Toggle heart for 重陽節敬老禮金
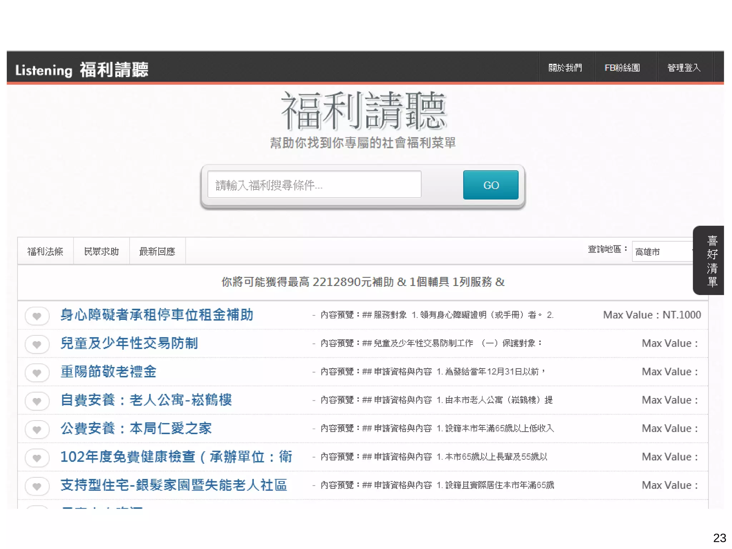This screenshot has width=732, height=549. 37,373
